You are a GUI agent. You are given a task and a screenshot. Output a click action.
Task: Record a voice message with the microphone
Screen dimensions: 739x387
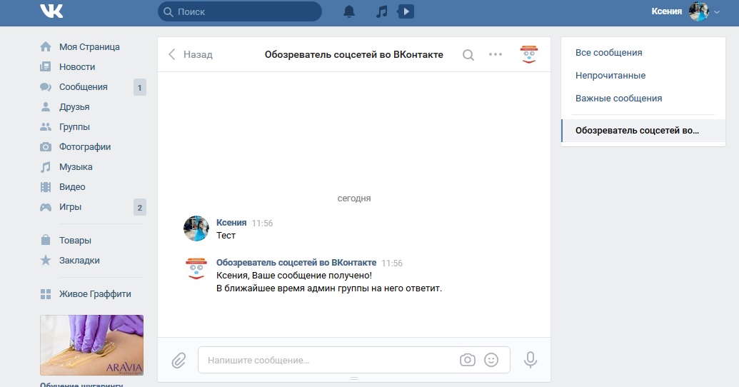(531, 360)
